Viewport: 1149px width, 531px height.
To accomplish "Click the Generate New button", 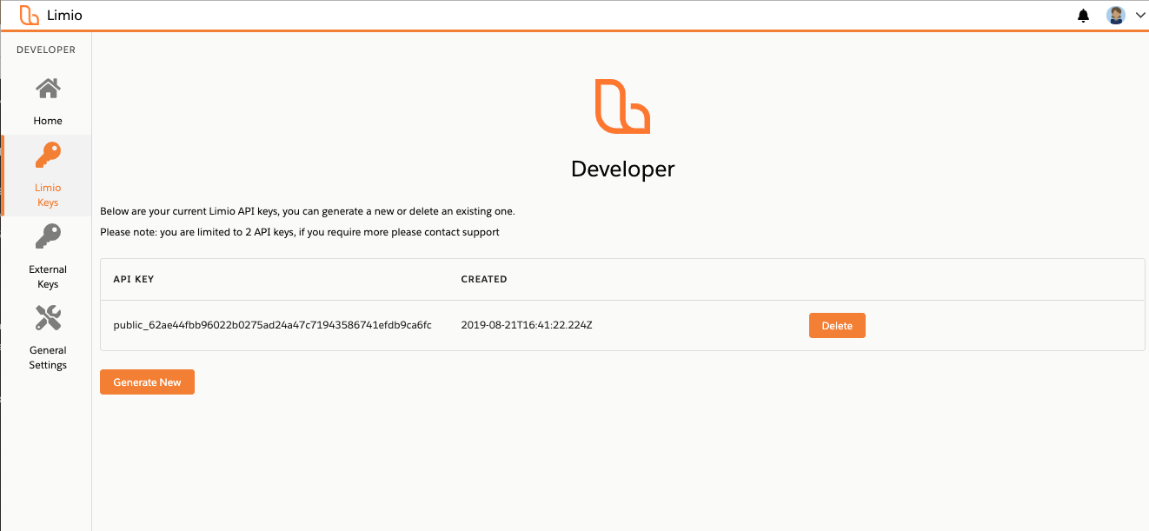I will (147, 382).
